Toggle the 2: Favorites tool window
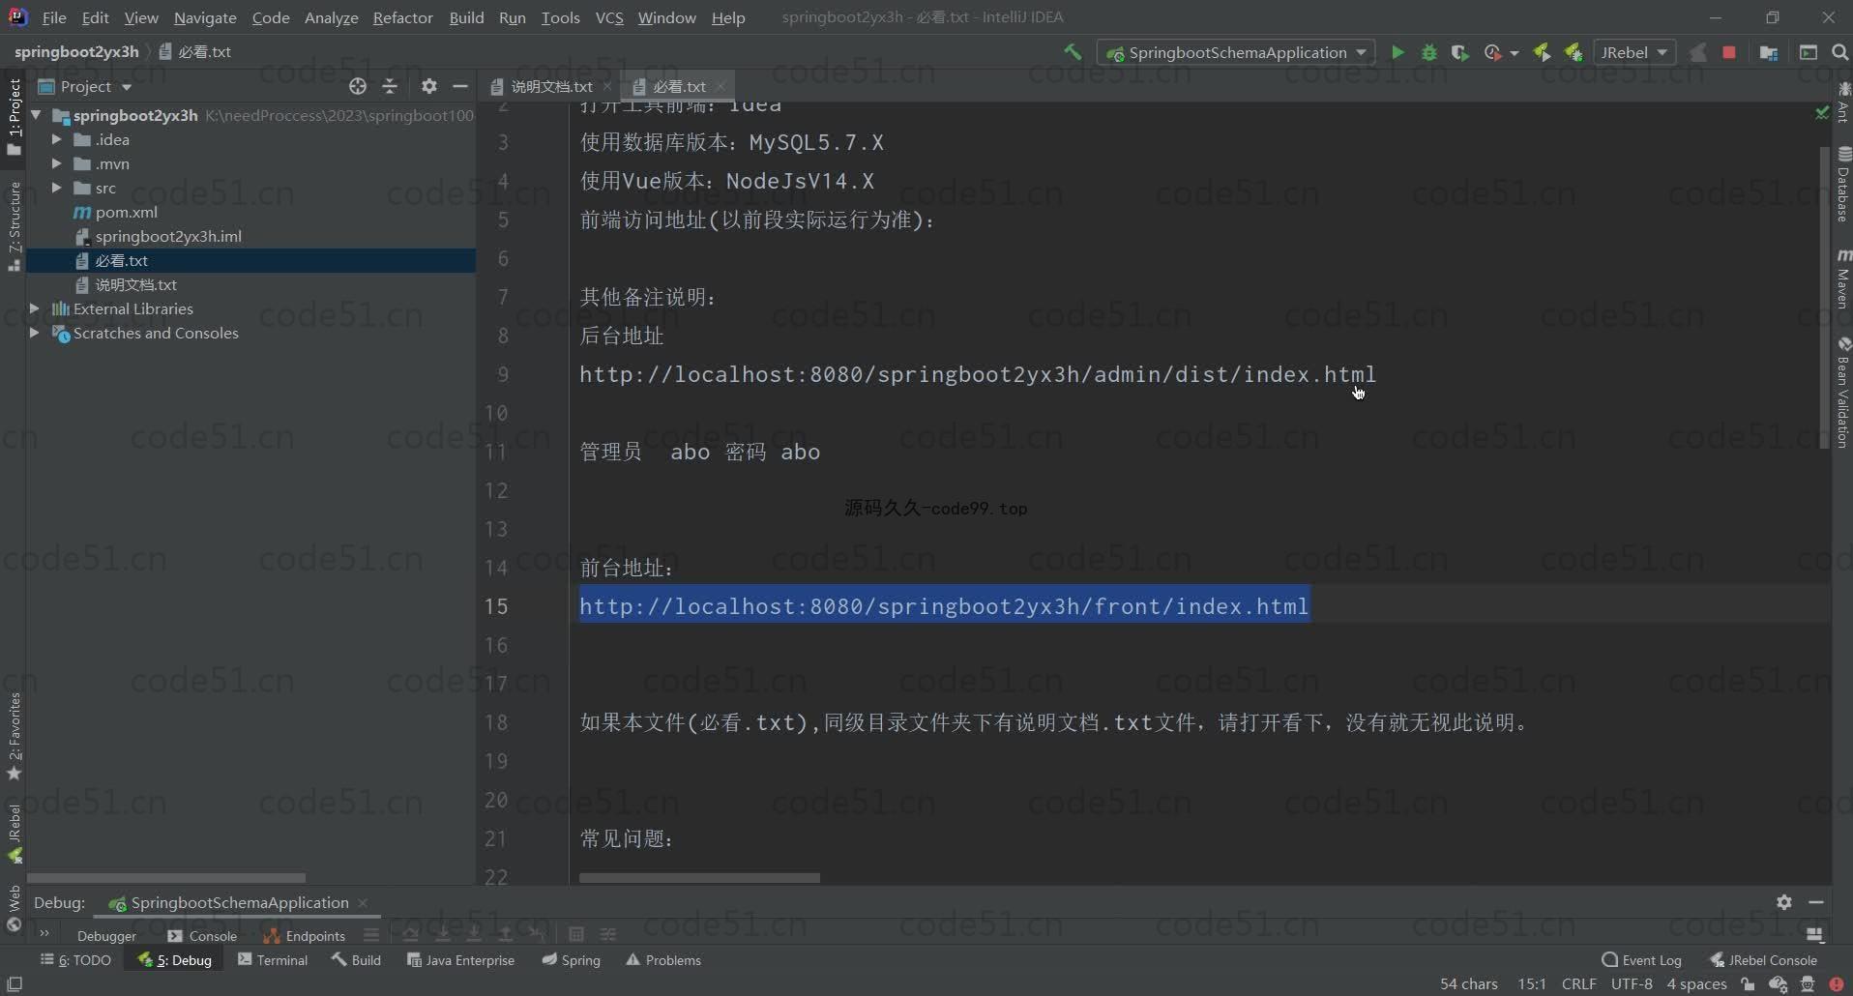The image size is (1853, 996). (x=14, y=736)
